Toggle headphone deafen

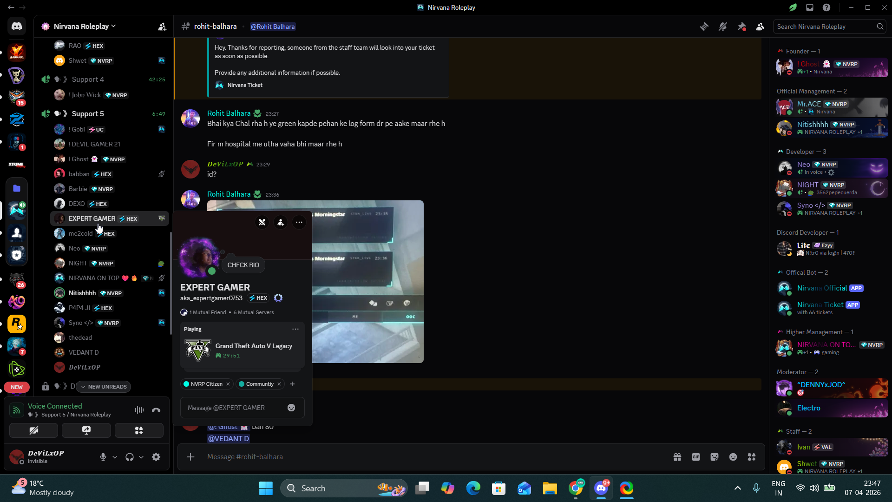coord(130,457)
